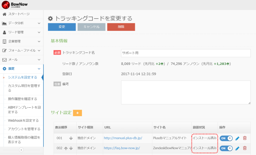This screenshot has height=155, width=256.
Task: Open 操作履歴を確認する menu item
Action: [x=22, y=99]
